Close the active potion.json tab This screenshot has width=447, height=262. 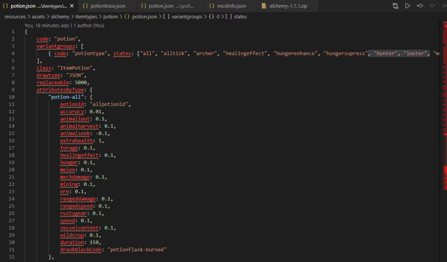point(72,6)
